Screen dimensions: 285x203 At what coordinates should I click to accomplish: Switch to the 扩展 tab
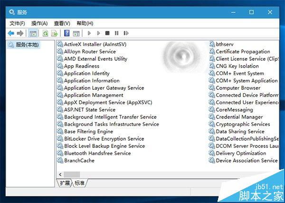[65, 183]
